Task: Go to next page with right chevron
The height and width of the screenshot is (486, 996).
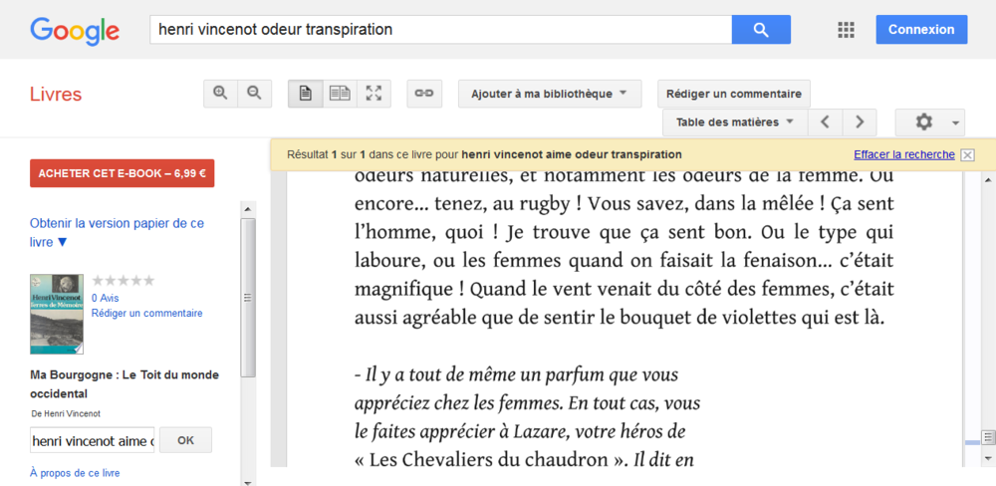Action: 860,121
